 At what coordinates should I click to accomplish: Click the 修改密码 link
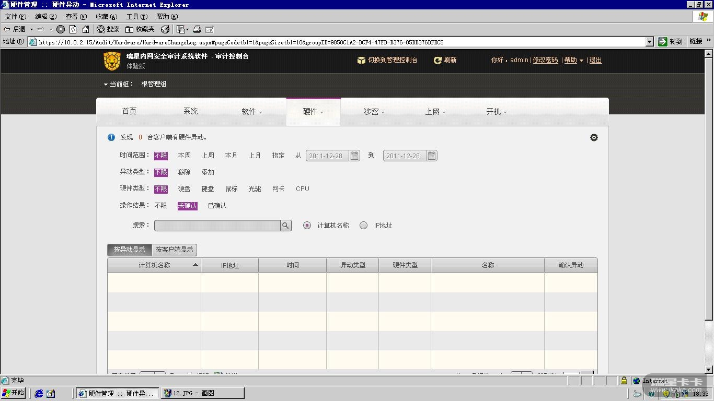(x=545, y=61)
